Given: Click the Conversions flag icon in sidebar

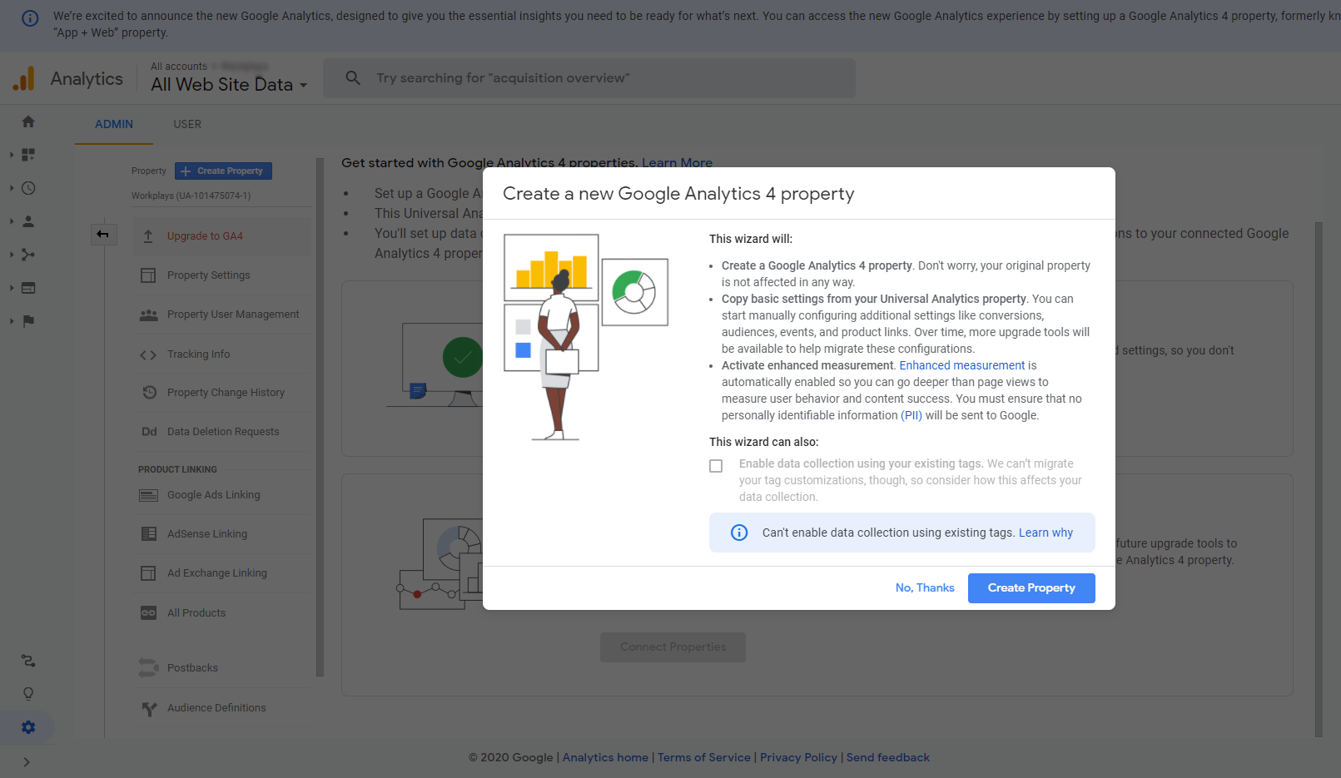Looking at the screenshot, I should tap(28, 321).
